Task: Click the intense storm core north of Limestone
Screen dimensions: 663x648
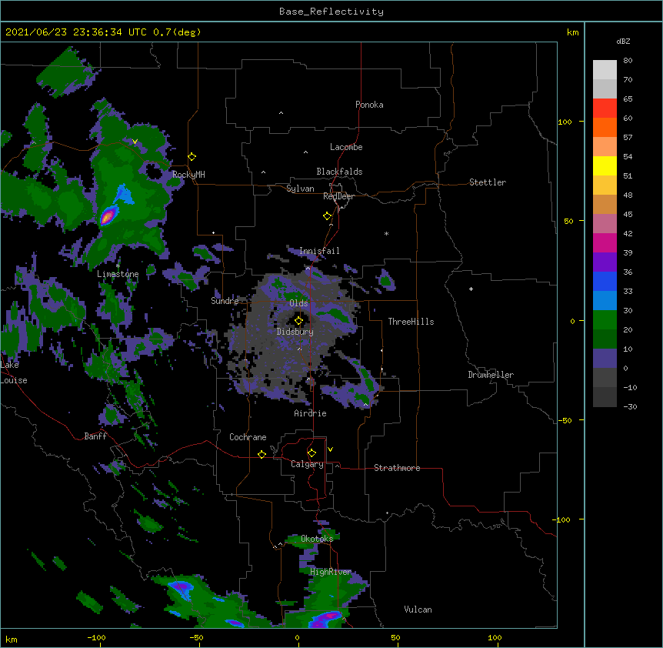Action: [x=108, y=216]
